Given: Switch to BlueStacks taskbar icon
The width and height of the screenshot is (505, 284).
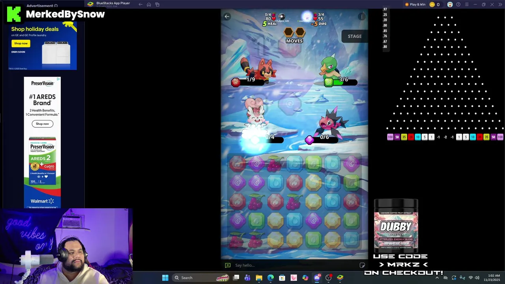Looking at the screenshot, I should 340,278.
